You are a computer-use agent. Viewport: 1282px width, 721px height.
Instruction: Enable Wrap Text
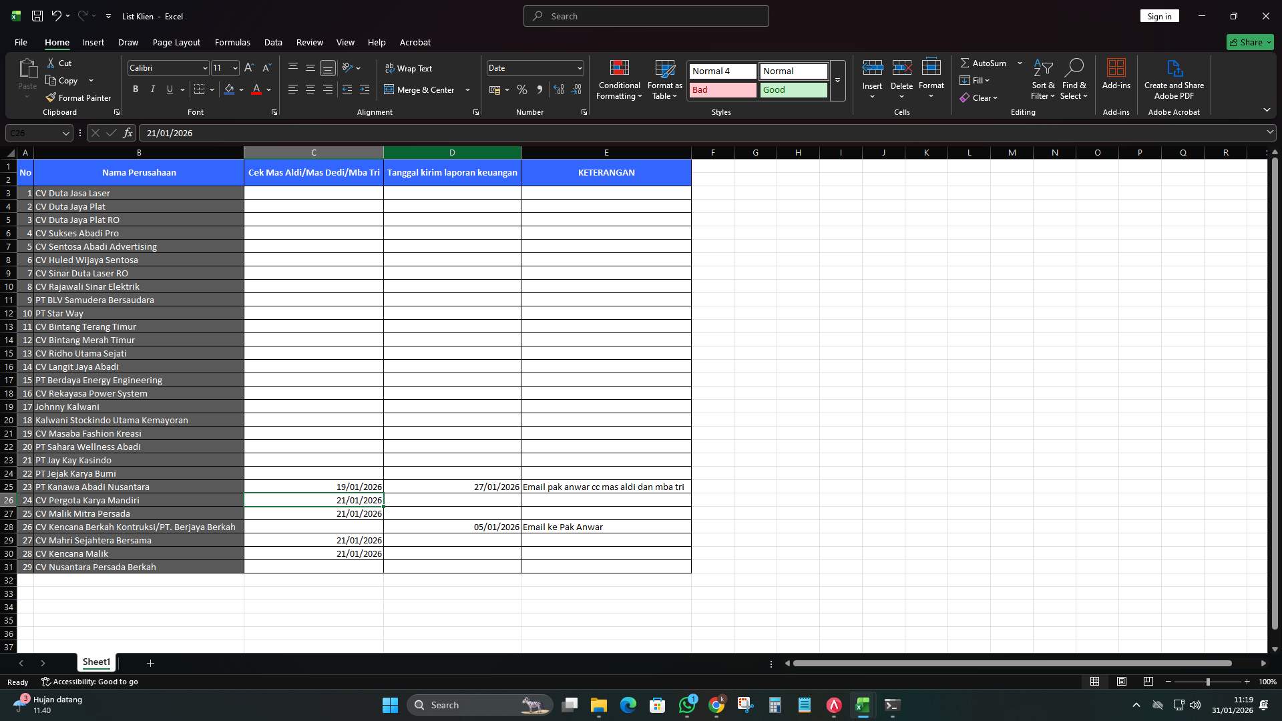click(409, 67)
